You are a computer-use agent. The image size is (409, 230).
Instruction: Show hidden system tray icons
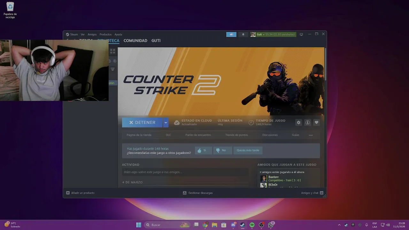coord(339,225)
